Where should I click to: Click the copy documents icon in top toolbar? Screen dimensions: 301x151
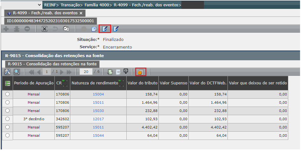pos(94,29)
